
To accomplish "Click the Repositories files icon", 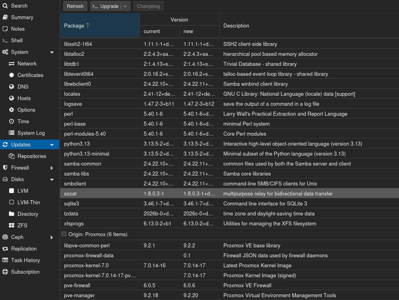I will point(12,156).
